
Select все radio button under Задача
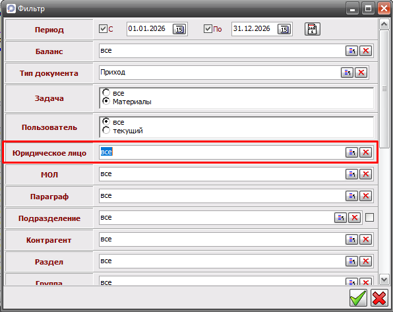(106, 92)
